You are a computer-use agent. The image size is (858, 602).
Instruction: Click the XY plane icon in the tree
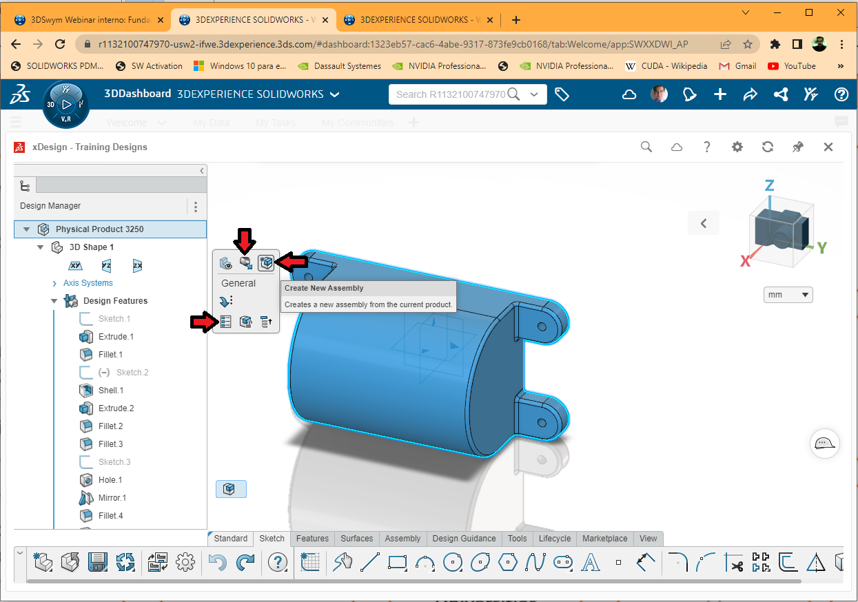(x=76, y=266)
